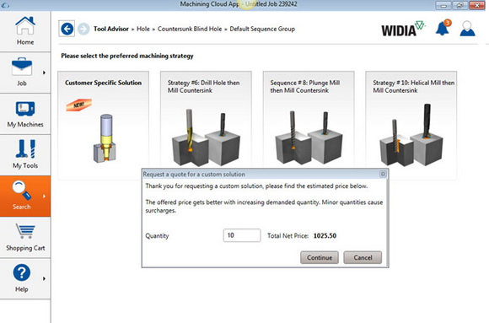Open My Tools section
The width and height of the screenshot is (489, 323).
(x=25, y=149)
